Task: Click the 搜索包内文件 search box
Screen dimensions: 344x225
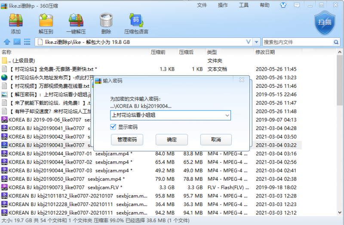Action: click(297, 42)
